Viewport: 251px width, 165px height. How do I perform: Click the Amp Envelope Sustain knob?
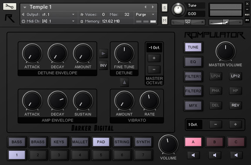click(x=83, y=101)
